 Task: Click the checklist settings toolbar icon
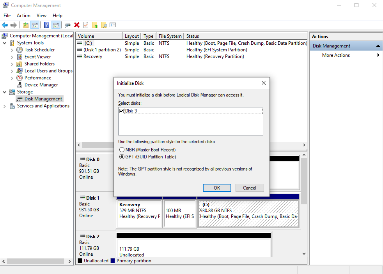click(x=113, y=25)
